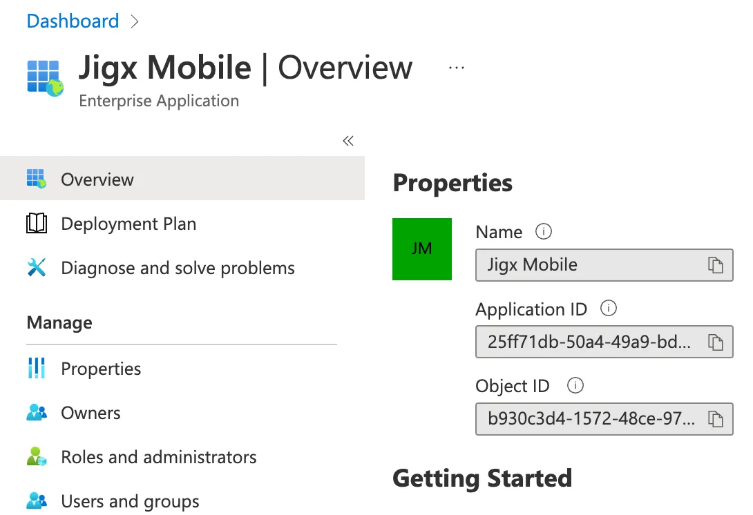Click the Name field showing Jigx Mobile
753x515 pixels.
coord(604,265)
